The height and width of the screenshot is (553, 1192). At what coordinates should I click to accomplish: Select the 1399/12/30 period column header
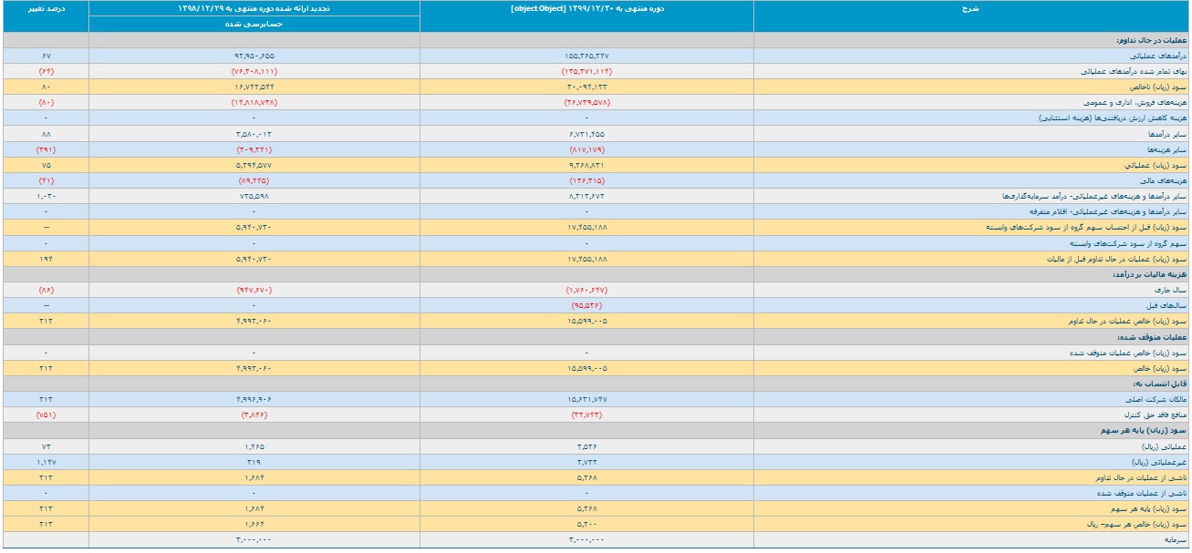(586, 9)
